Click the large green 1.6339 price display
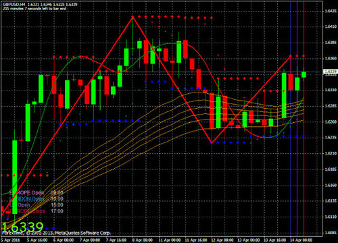 (x=22, y=227)
